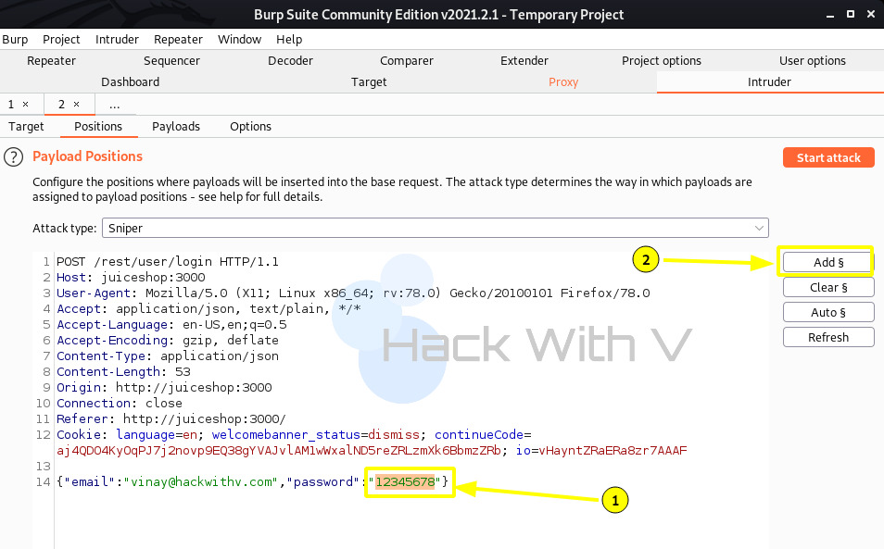Click the Auto § button

[828, 313]
